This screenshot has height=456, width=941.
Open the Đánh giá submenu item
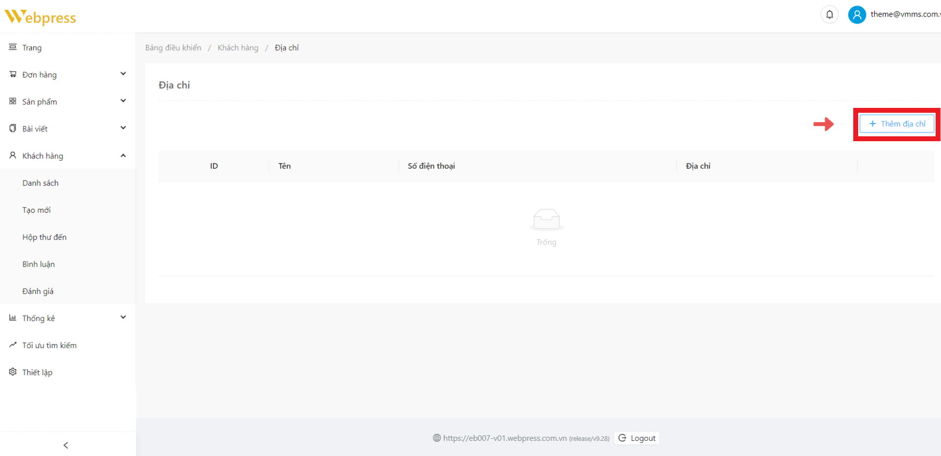click(x=38, y=291)
